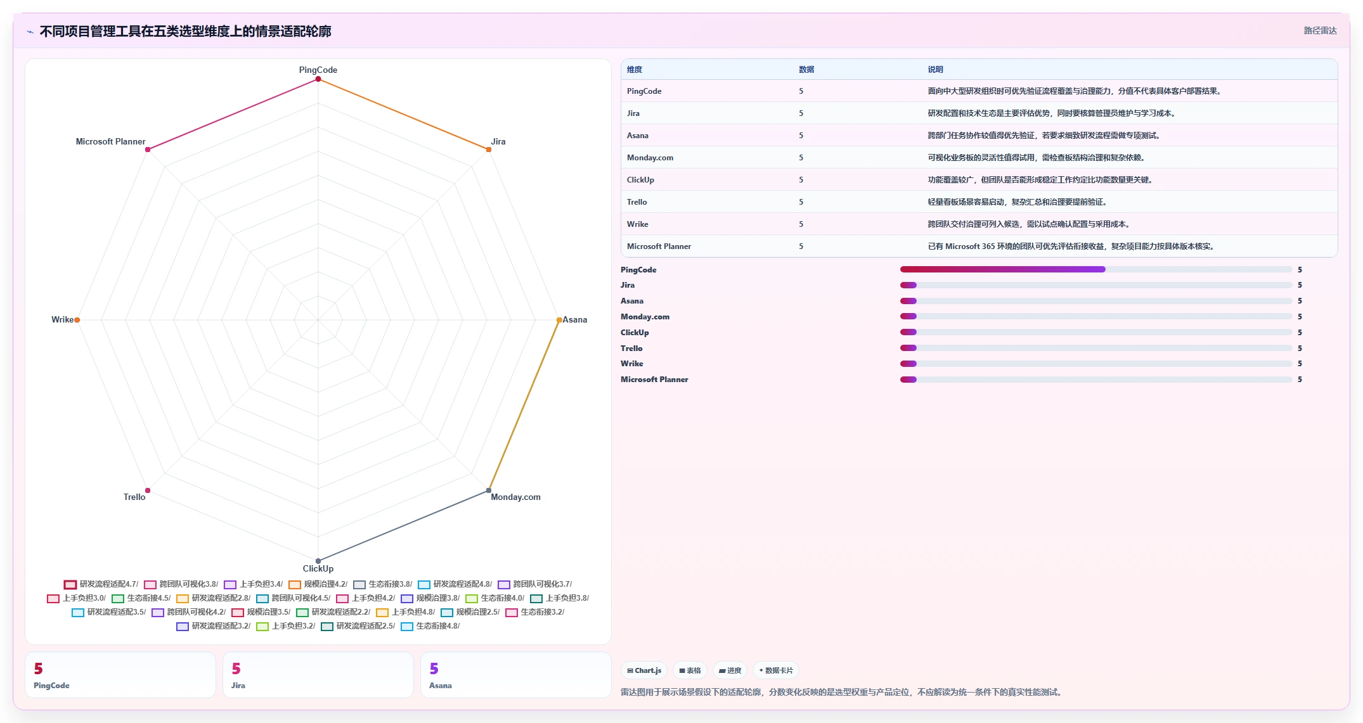The width and height of the screenshot is (1363, 723).
Task: Click the color box of legend 上手负担3.8
Action: (x=536, y=598)
